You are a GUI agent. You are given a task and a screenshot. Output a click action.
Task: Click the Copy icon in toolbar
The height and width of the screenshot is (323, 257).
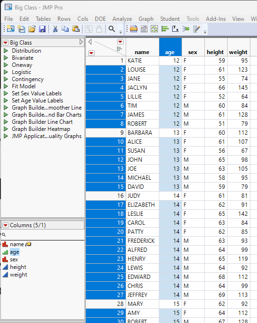click(x=65, y=29)
